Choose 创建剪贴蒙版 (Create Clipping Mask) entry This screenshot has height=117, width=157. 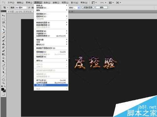click(x=51, y=36)
